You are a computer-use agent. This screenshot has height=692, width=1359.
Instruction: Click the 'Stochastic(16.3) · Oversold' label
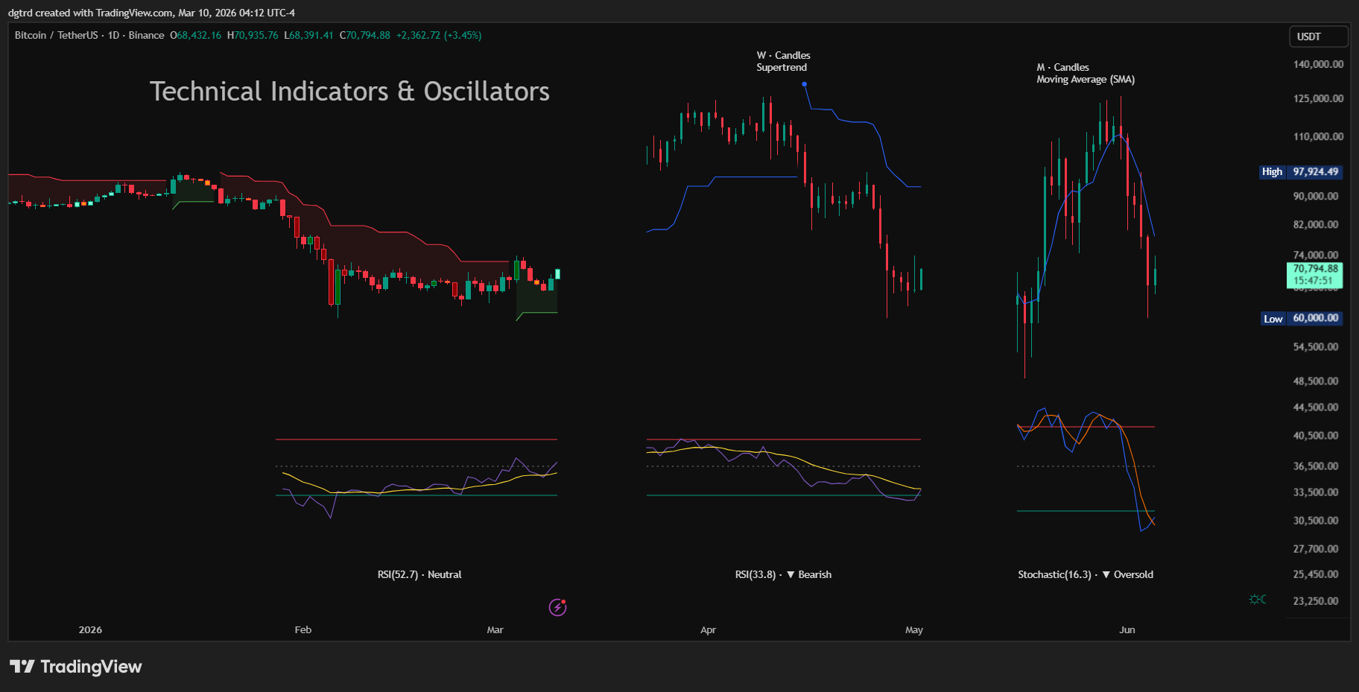(x=1086, y=574)
